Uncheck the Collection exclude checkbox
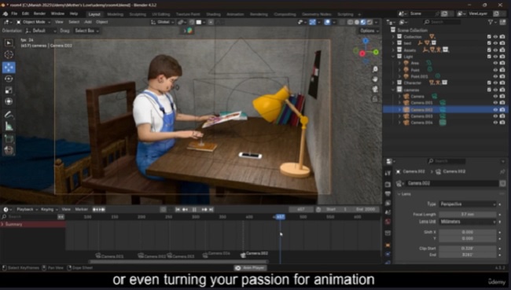Viewport: 511px width, 290px height. coord(489,37)
